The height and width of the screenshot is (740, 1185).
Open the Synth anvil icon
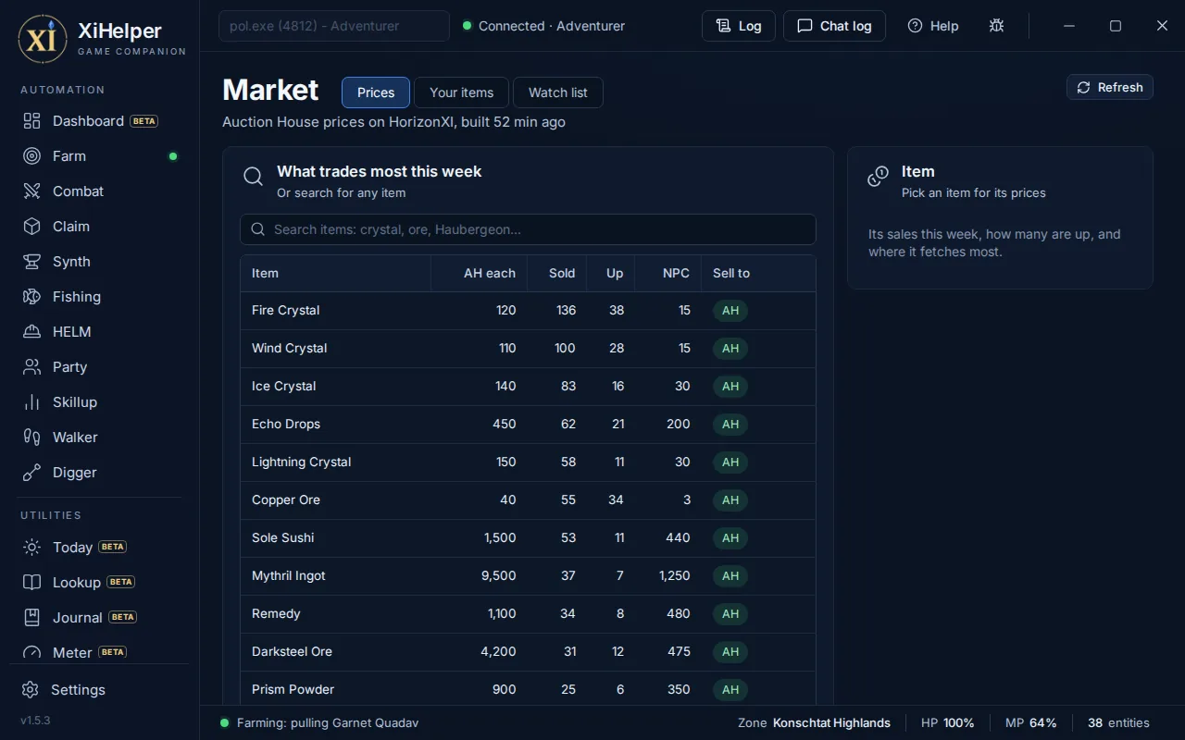32,262
